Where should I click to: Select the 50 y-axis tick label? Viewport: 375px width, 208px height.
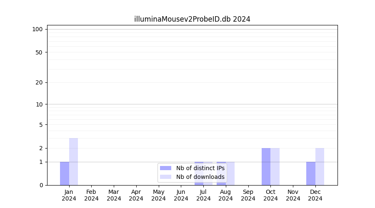point(39,52)
